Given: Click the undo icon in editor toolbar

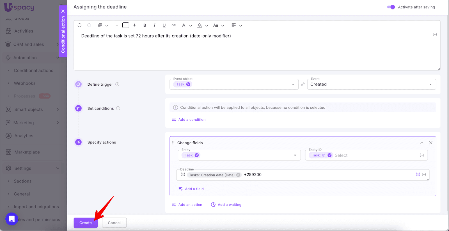Looking at the screenshot, I should 79,25.
